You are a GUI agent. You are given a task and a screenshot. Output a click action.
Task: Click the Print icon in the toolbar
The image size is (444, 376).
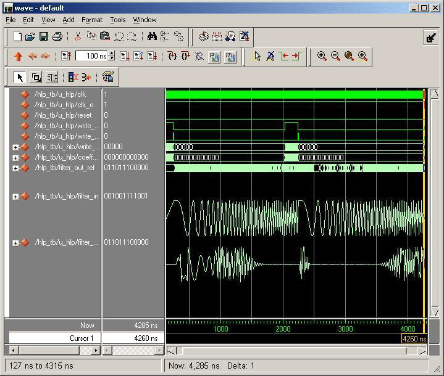(57, 37)
